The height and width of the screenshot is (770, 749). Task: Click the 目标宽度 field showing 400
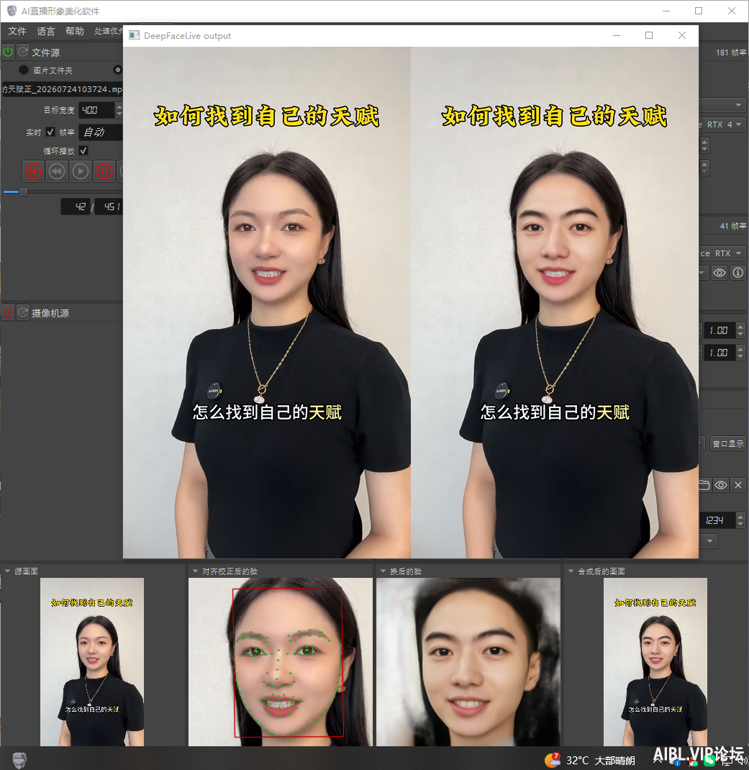96,110
